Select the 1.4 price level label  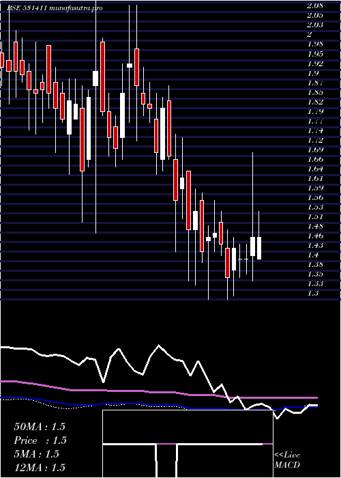313,255
